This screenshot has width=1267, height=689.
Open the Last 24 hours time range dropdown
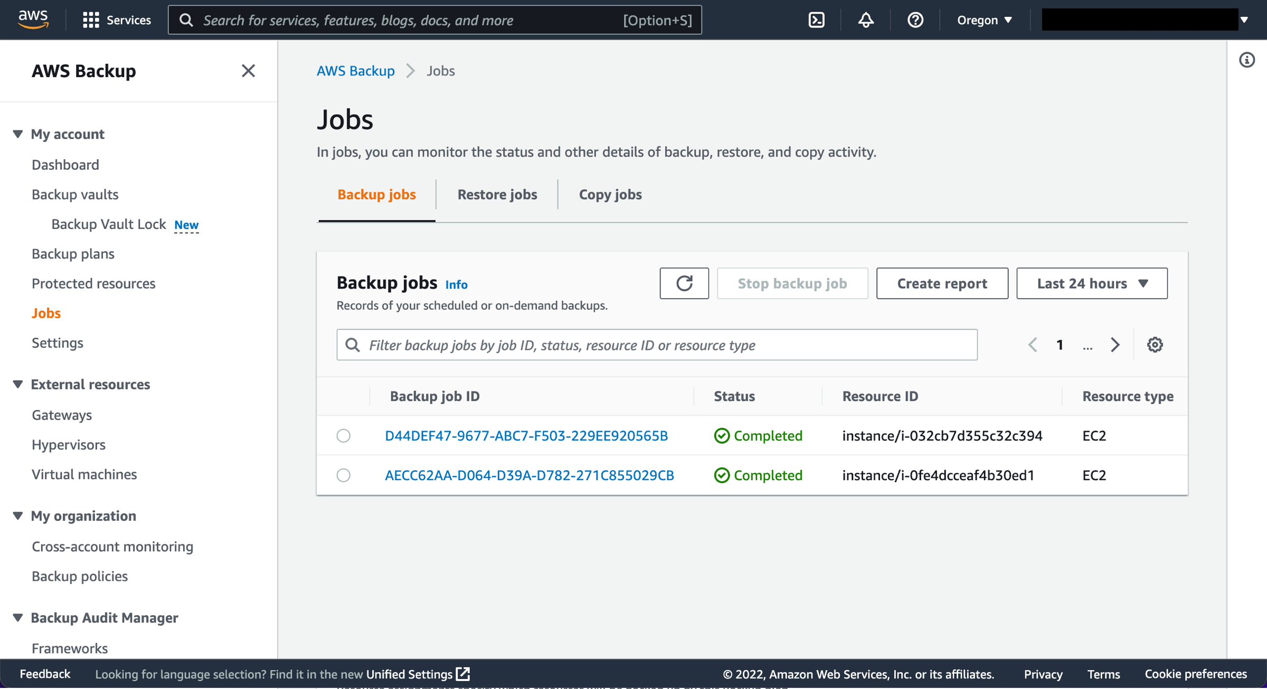point(1092,283)
